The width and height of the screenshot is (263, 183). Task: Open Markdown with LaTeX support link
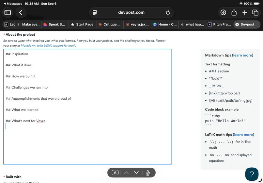[48, 45]
